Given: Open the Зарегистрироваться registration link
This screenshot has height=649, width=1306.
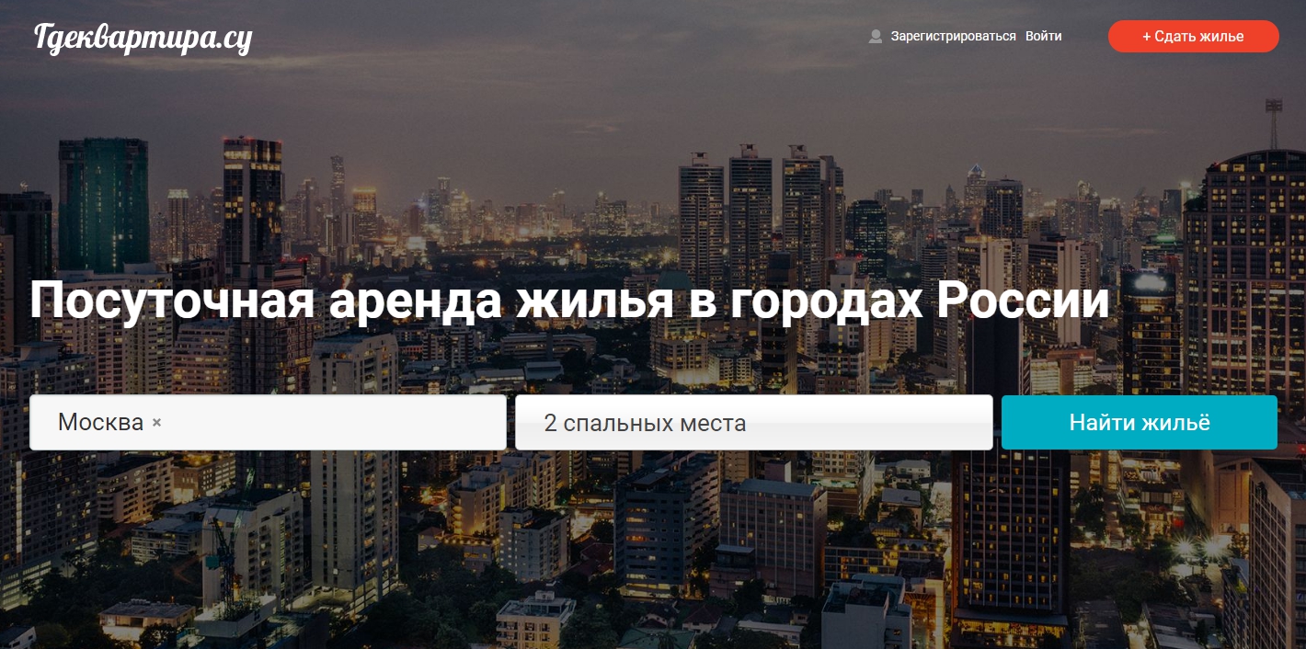Looking at the screenshot, I should coord(953,37).
